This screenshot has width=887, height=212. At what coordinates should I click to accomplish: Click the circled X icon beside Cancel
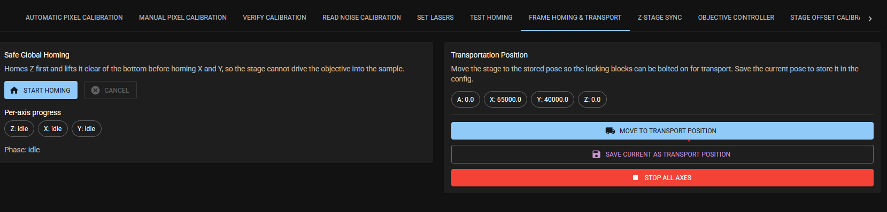95,91
